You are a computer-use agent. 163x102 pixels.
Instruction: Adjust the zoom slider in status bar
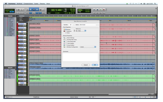tap(145, 97)
